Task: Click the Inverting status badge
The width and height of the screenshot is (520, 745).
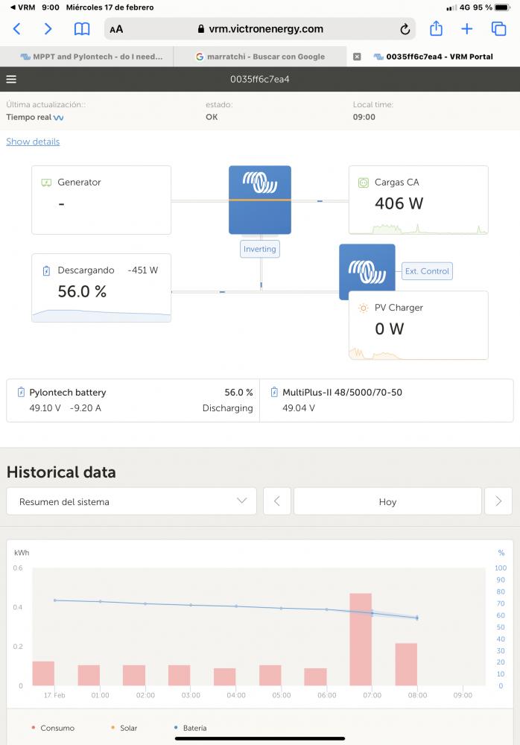Action: [259, 249]
